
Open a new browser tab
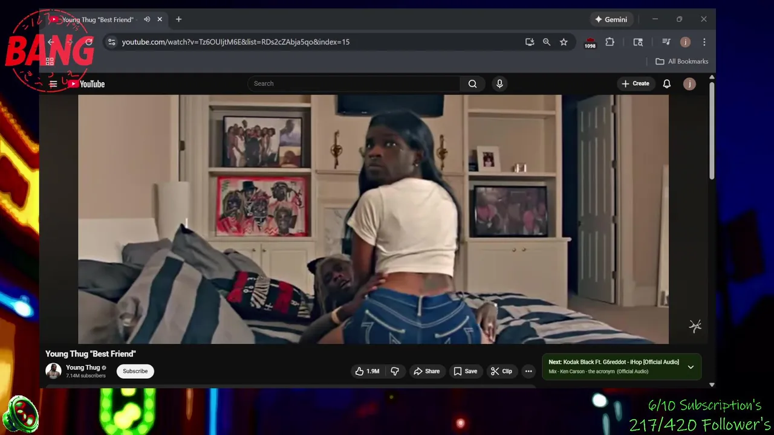(178, 19)
